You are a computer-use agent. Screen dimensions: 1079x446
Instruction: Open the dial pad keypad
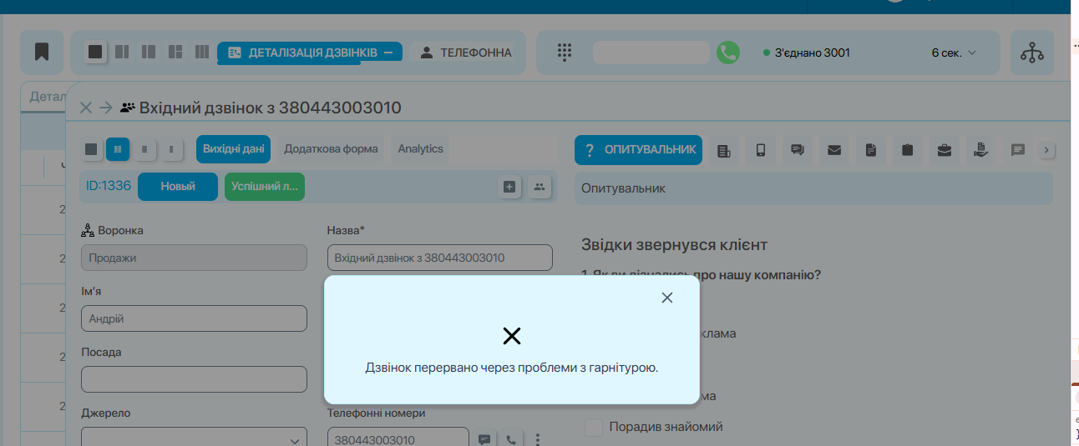click(x=565, y=52)
